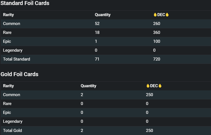Click the Standard Foil Cards heading
This screenshot has height=135, width=211.
(x=25, y=3)
